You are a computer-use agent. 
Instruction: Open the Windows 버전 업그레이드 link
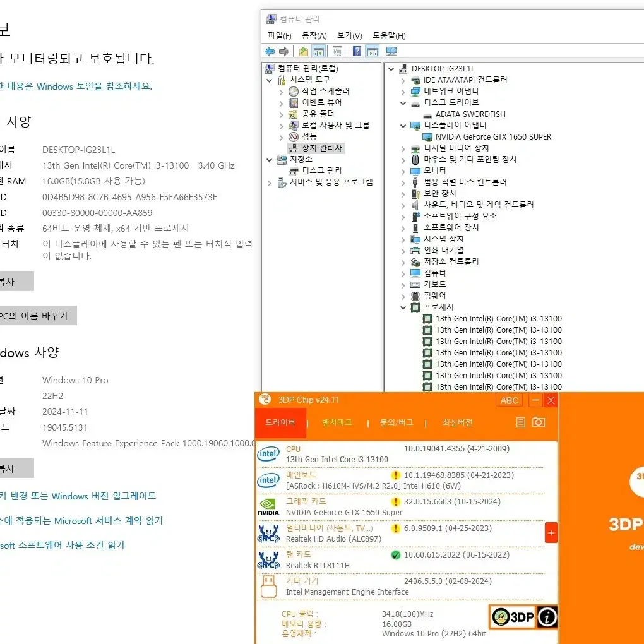point(104,496)
